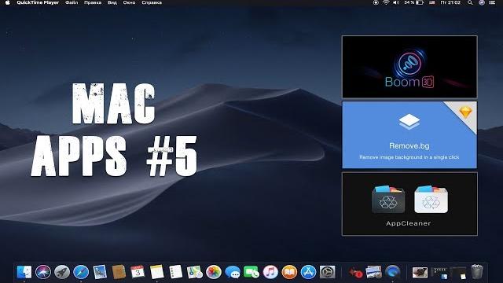The width and height of the screenshot is (503, 283).
Task: Open the Notes app in Dock
Action: 156,272
